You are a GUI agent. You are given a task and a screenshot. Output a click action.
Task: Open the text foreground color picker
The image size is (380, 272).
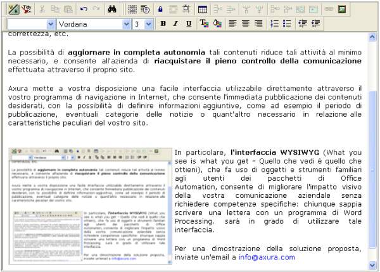205,24
